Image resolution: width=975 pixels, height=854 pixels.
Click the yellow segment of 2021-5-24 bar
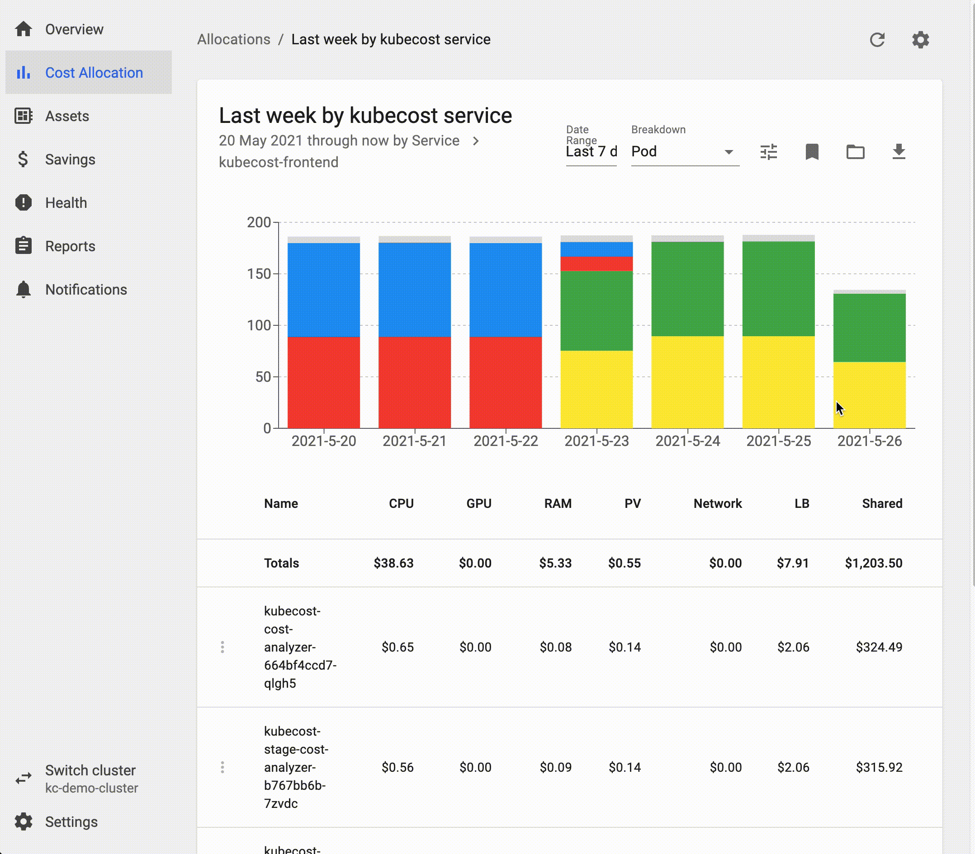click(687, 381)
